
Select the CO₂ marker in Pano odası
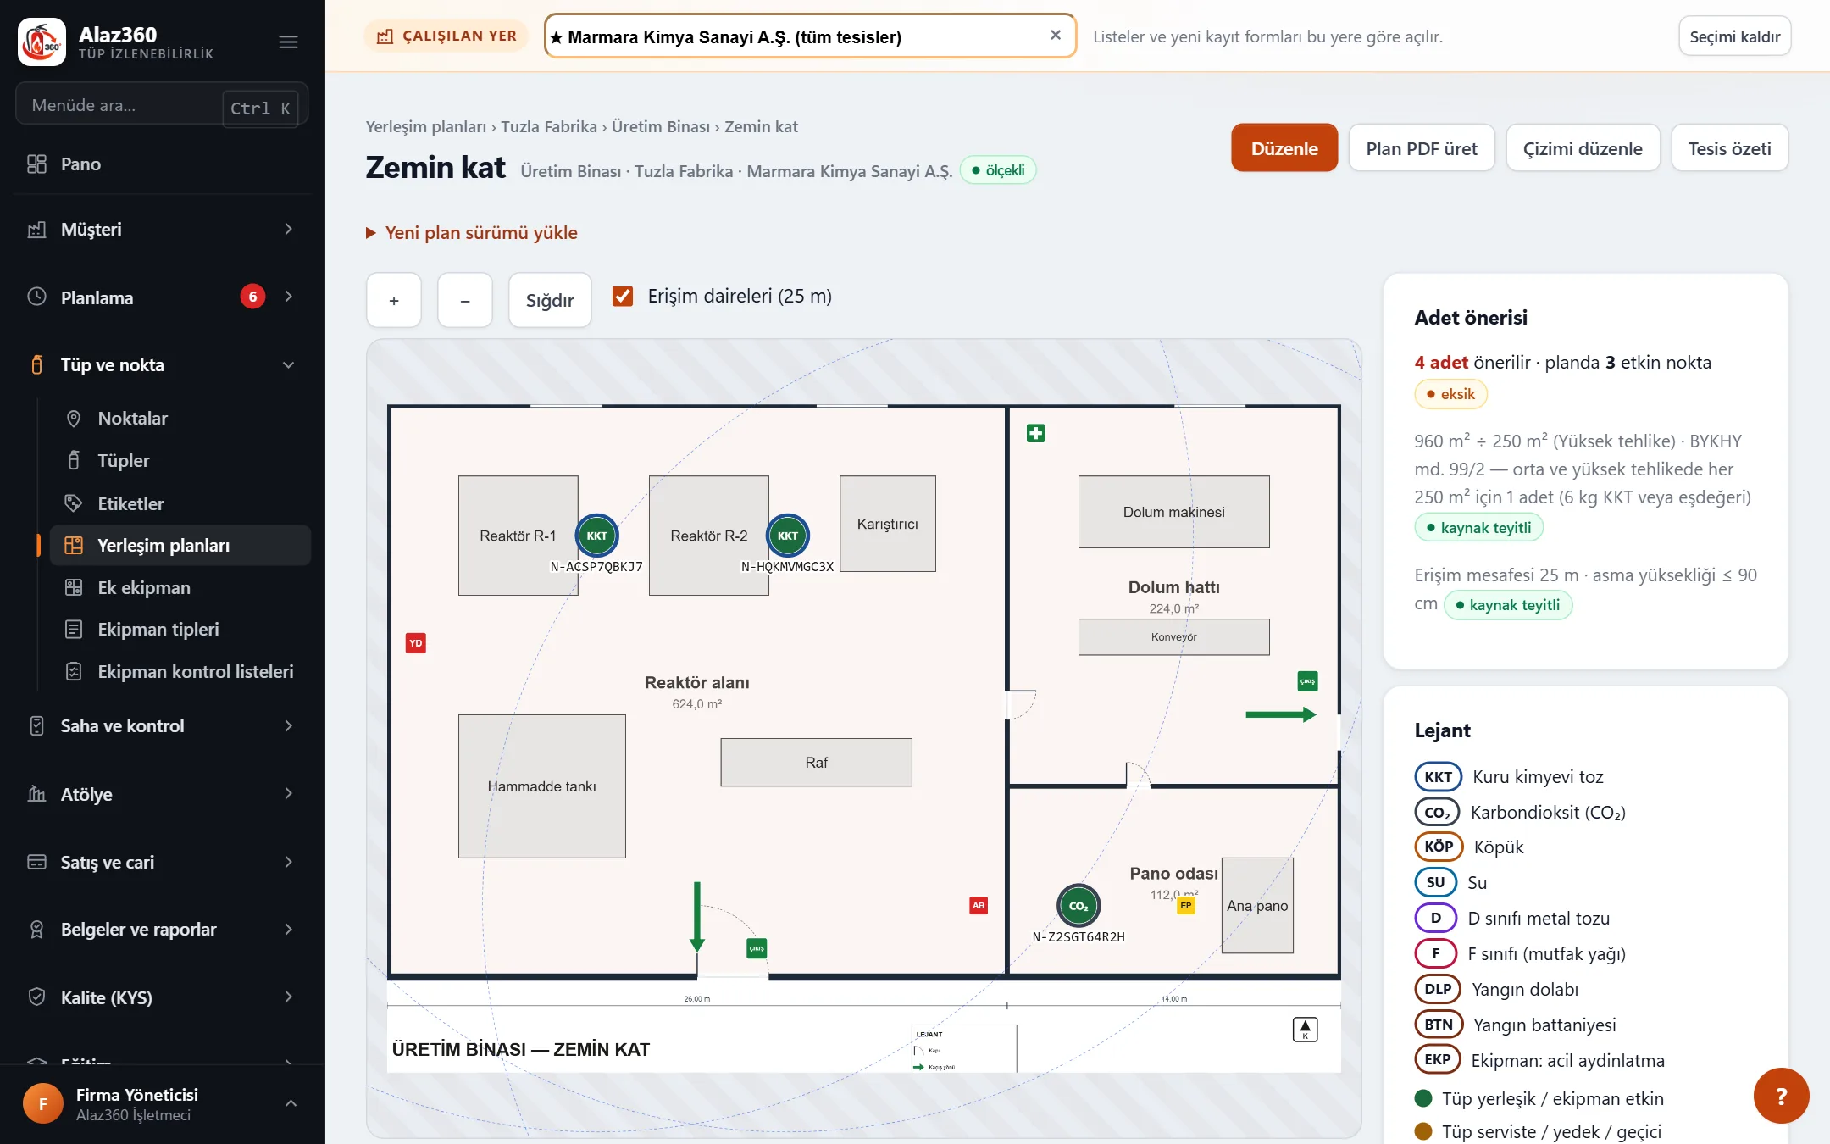point(1079,906)
